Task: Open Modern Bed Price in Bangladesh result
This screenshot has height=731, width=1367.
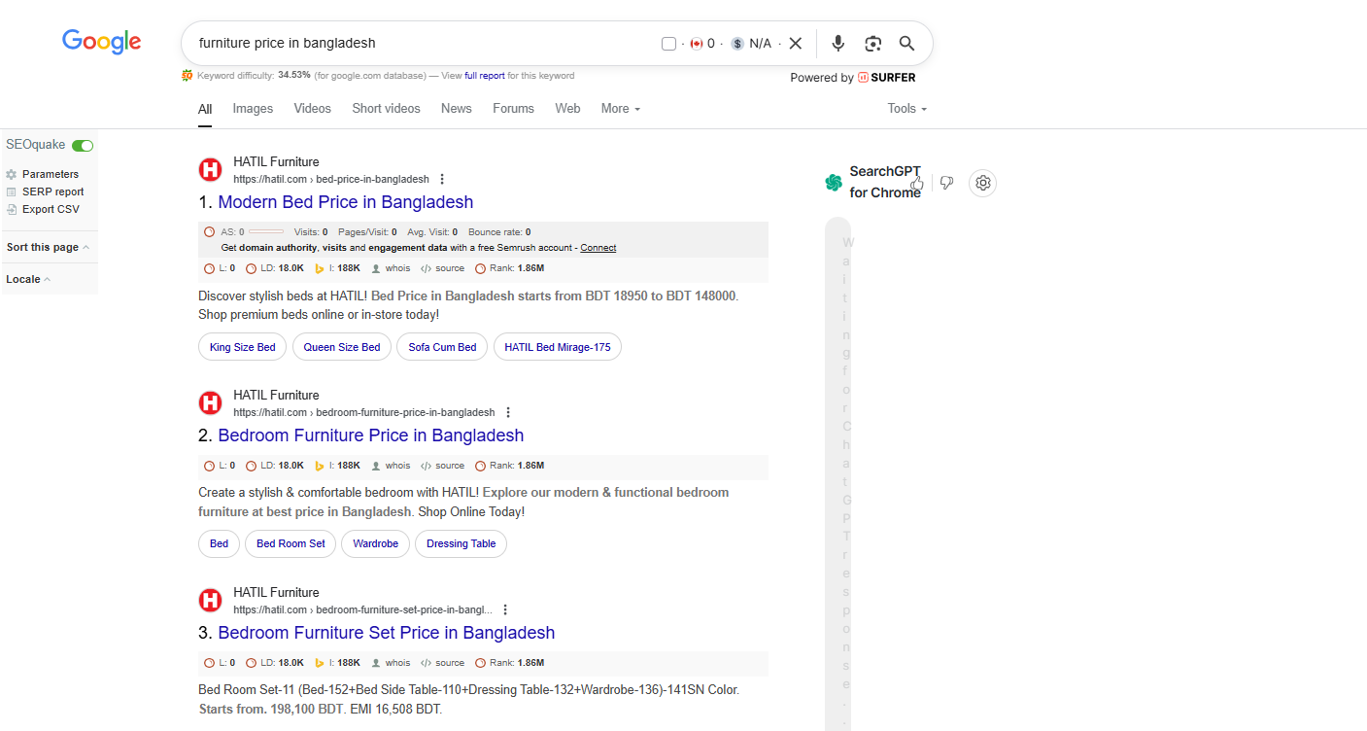Action: (345, 202)
